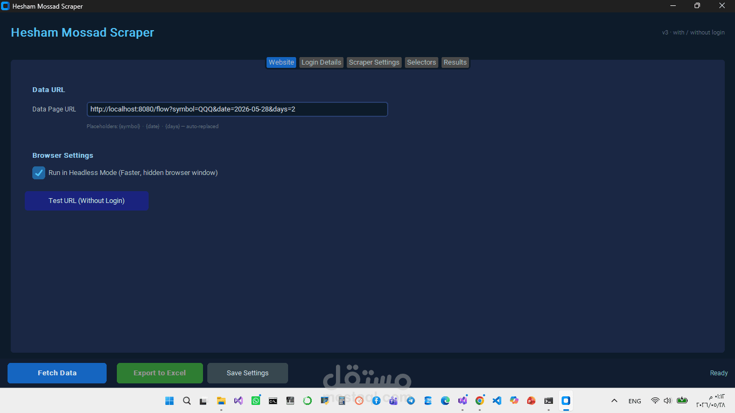Click the ENG language indicator
Image resolution: width=735 pixels, height=413 pixels.
tap(635, 401)
